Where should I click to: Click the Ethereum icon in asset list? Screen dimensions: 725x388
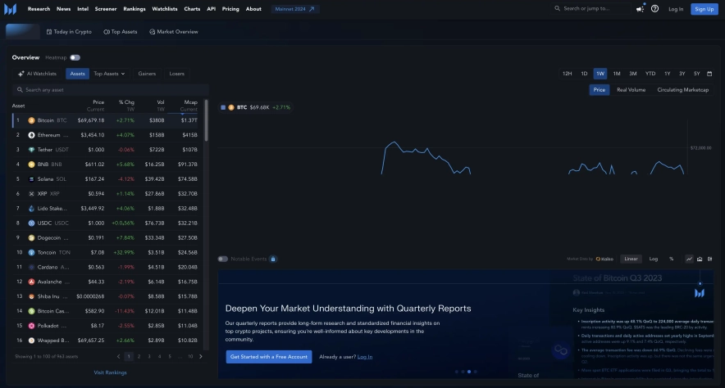[32, 135]
